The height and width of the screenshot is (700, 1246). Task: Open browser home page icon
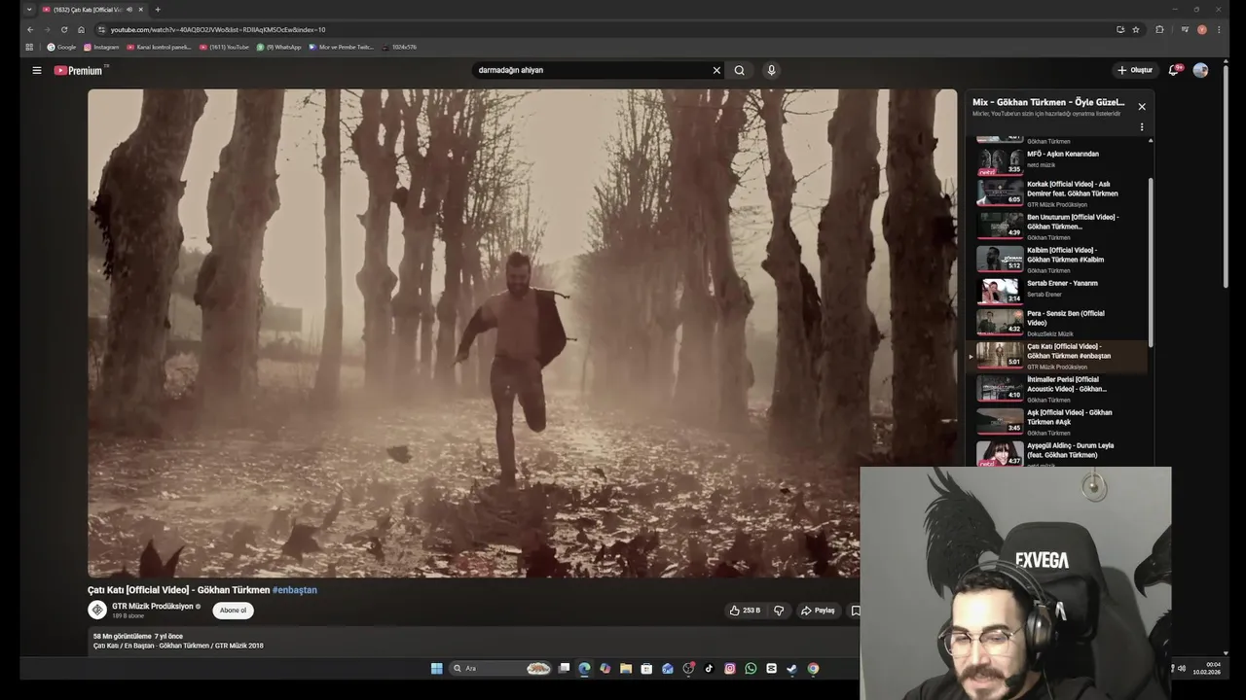point(82,29)
